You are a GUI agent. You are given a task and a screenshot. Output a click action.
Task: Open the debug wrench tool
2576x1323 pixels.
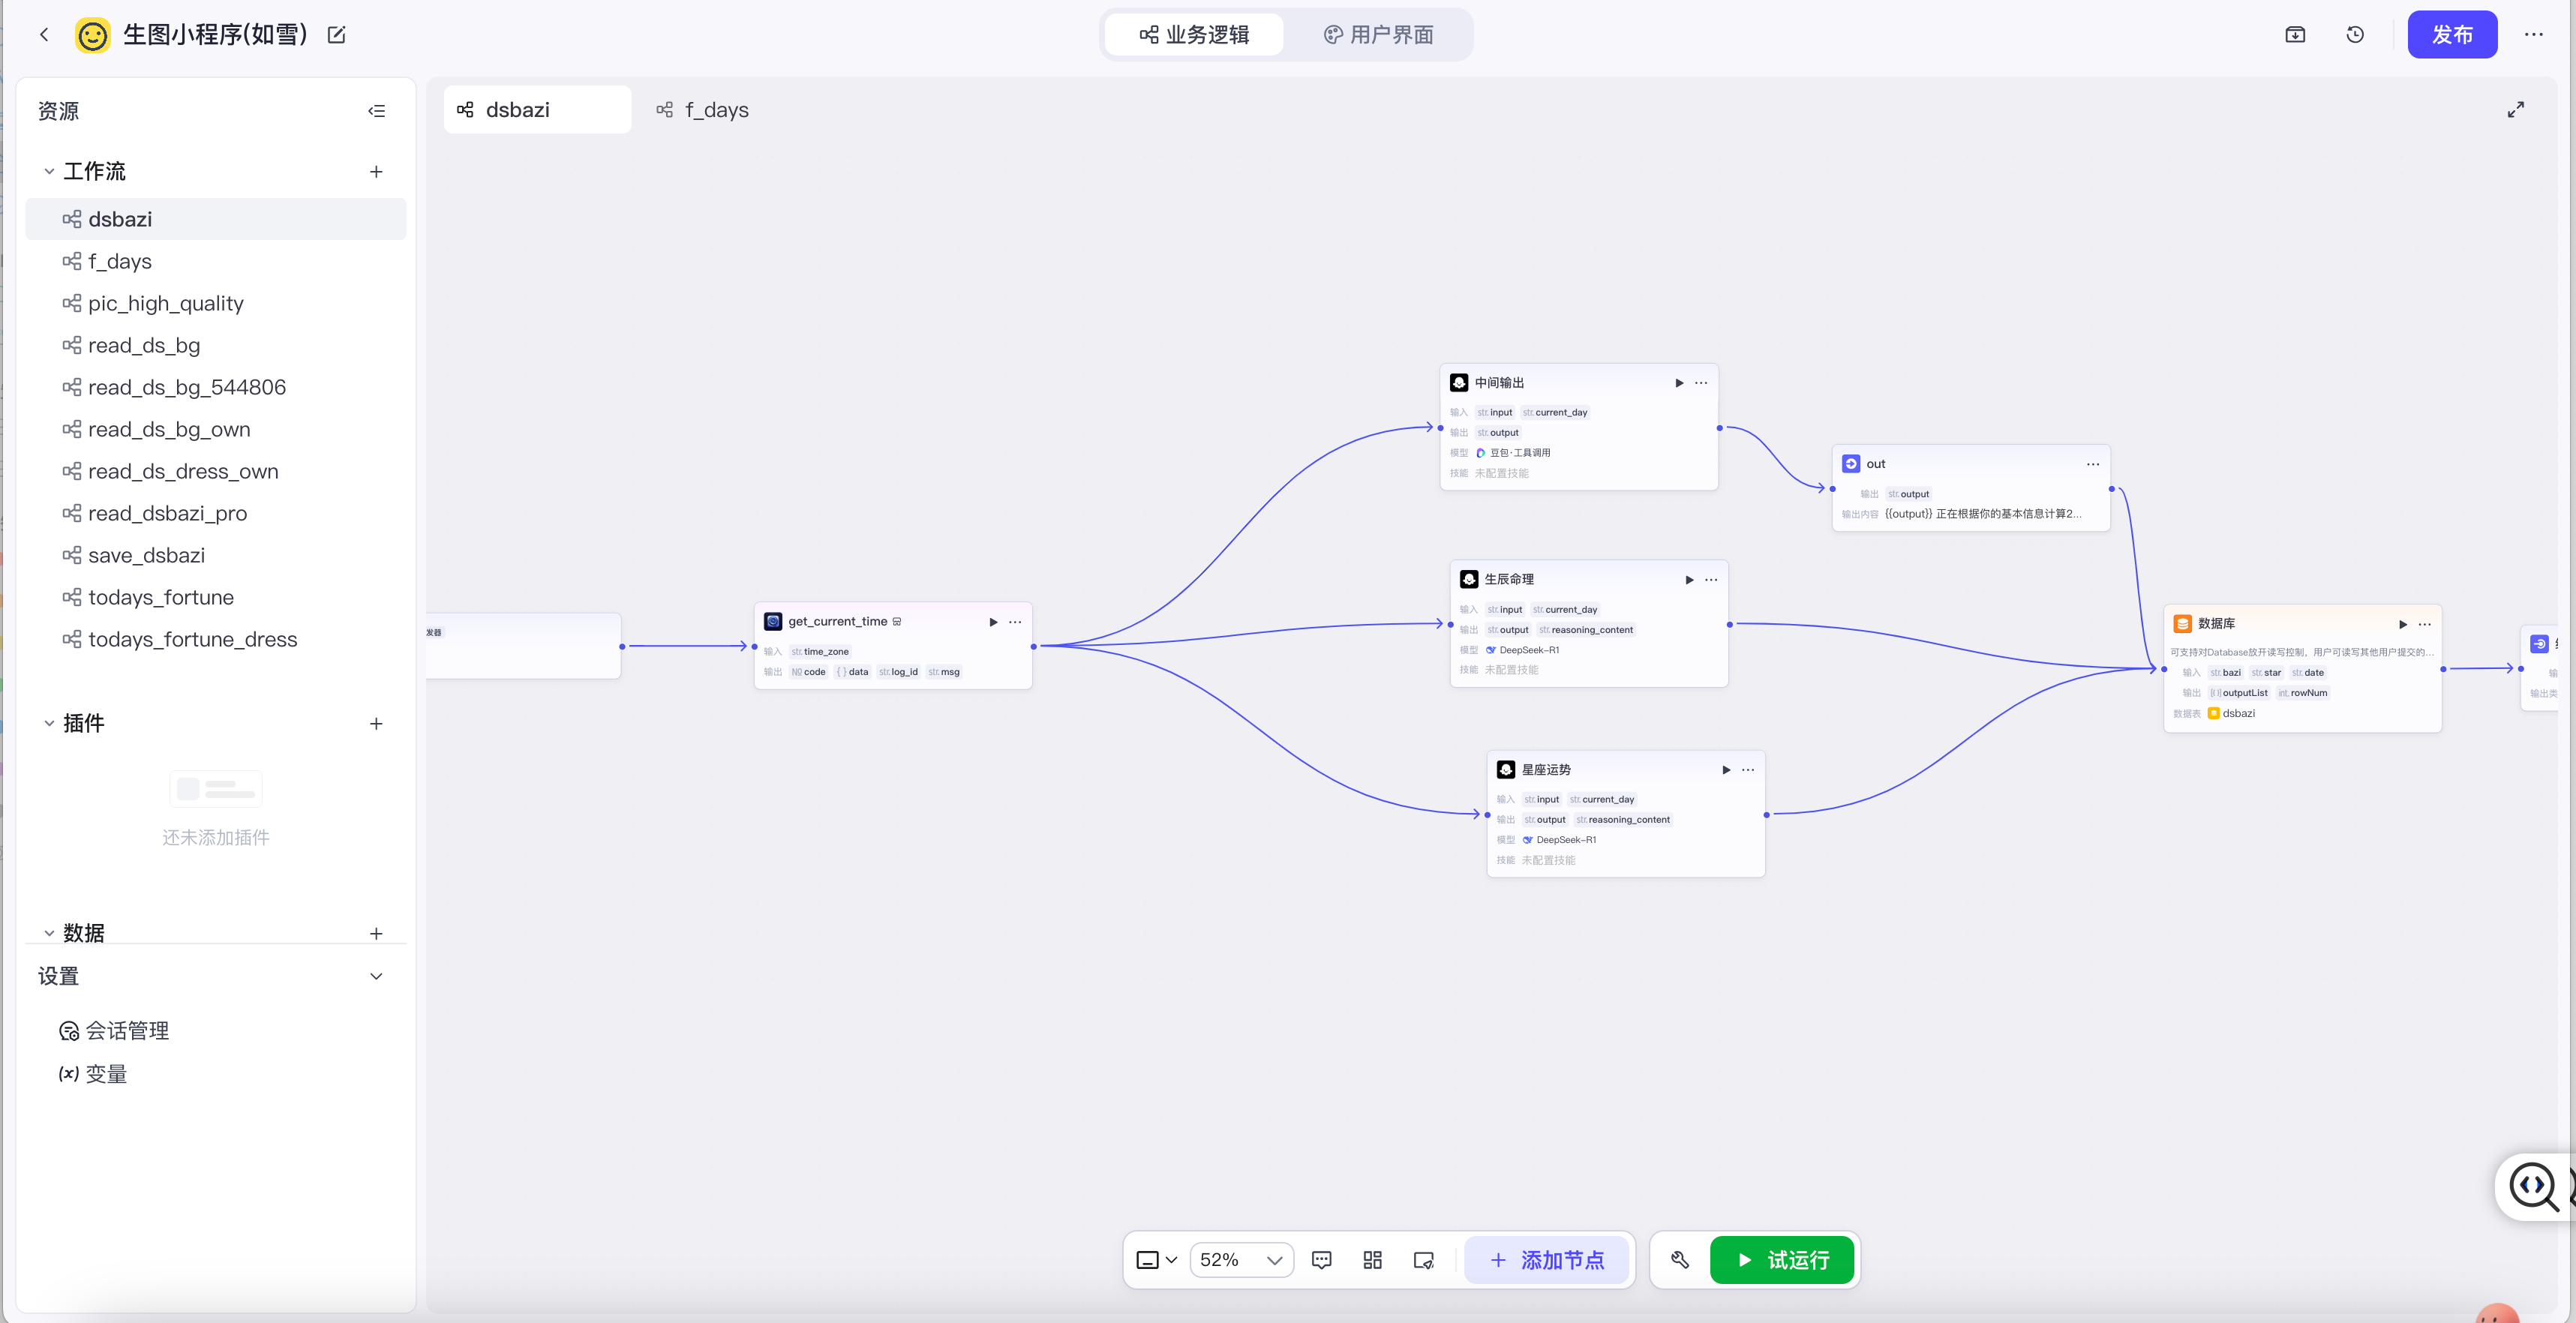(x=1679, y=1260)
